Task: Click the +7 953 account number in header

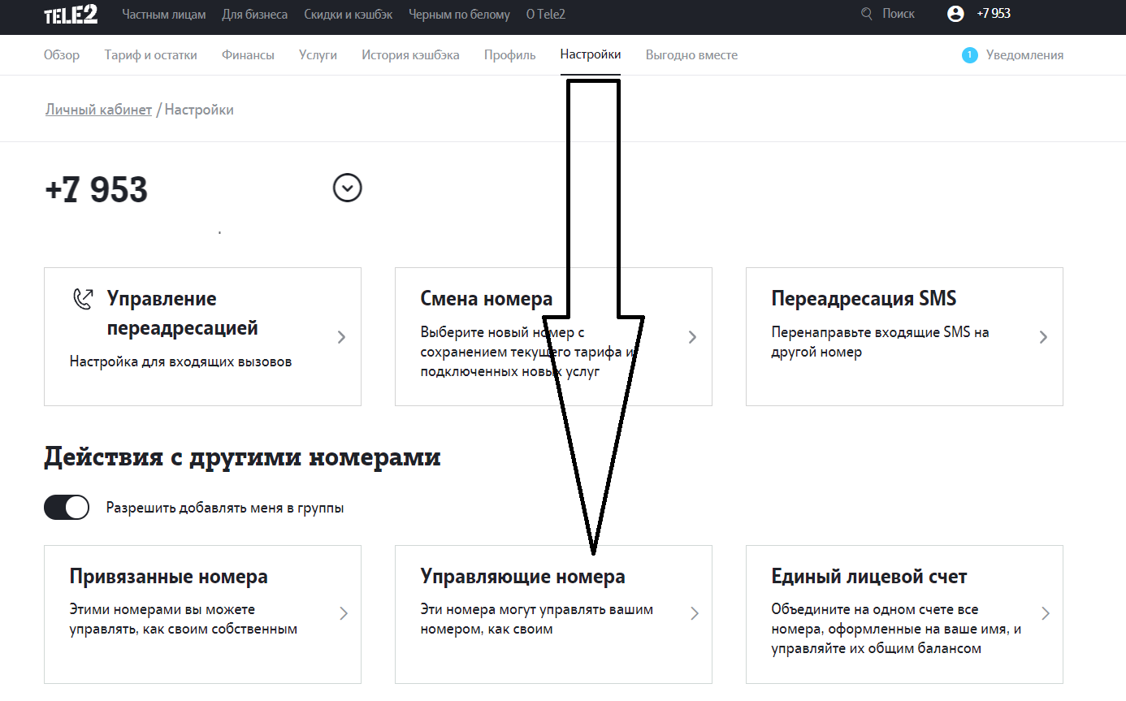Action: (x=994, y=14)
